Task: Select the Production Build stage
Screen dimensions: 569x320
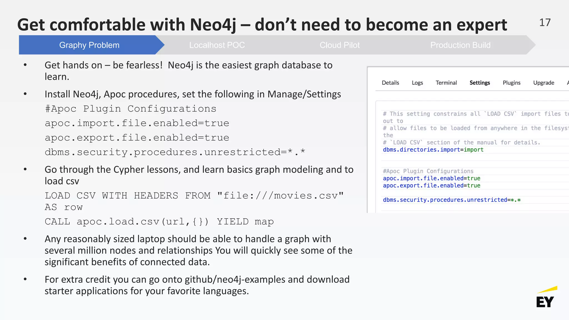Action: pos(460,45)
